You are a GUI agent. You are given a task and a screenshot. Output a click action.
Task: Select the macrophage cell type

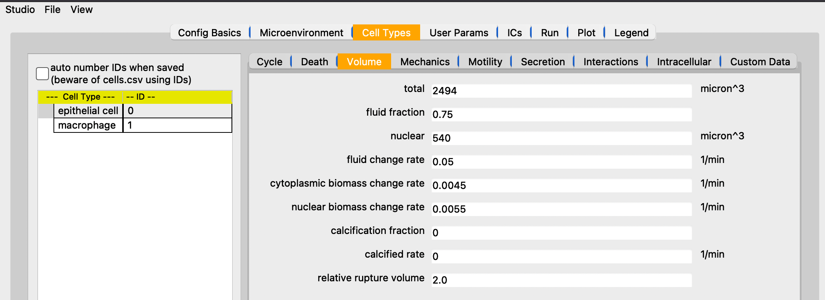88,125
